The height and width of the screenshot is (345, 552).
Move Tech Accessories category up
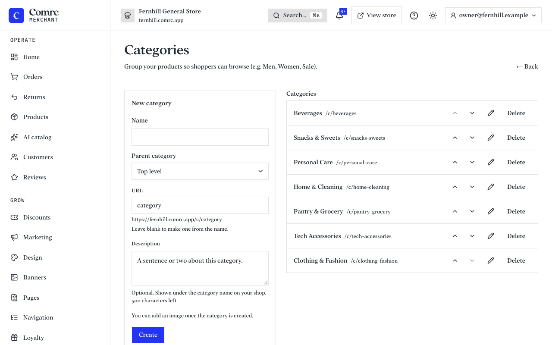455,236
